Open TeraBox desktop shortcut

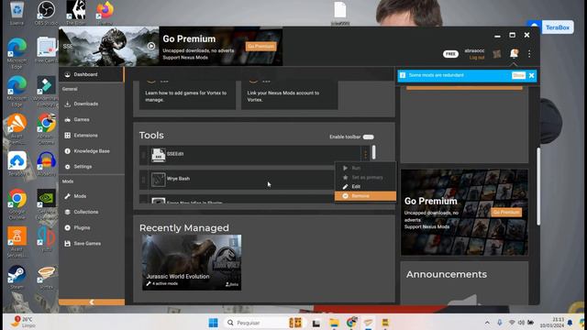point(17,164)
